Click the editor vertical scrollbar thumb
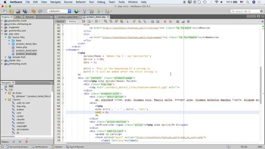The width and height of the screenshot is (265, 149). [x=260, y=85]
